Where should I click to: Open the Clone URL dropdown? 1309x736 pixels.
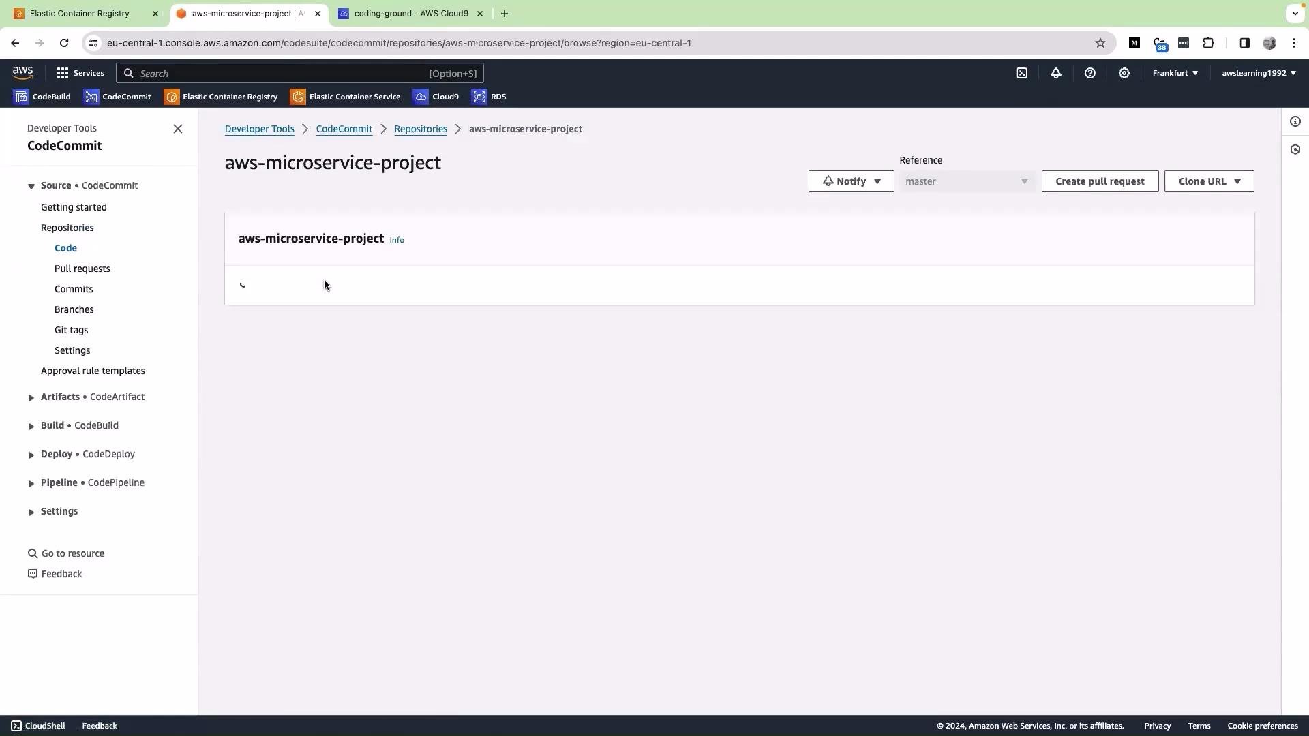(x=1209, y=181)
